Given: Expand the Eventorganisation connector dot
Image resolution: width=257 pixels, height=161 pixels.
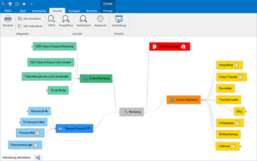Looking at the screenshot, I should [x=20, y=122].
